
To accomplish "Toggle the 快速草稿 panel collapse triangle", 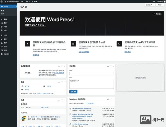I will click(114, 66).
